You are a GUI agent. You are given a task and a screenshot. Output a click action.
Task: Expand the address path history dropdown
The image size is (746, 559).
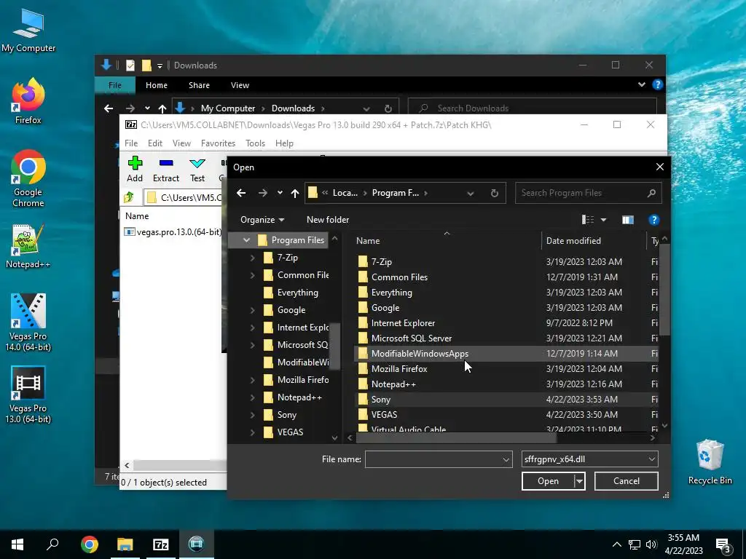point(471,193)
